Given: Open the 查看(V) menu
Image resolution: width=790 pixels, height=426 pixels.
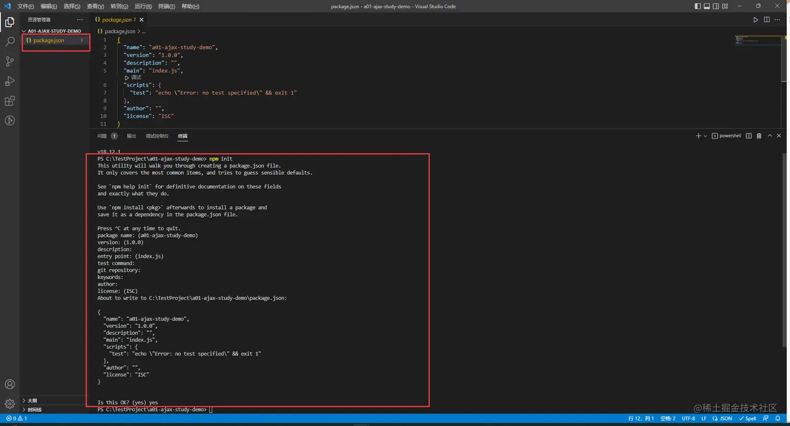Looking at the screenshot, I should (x=96, y=6).
